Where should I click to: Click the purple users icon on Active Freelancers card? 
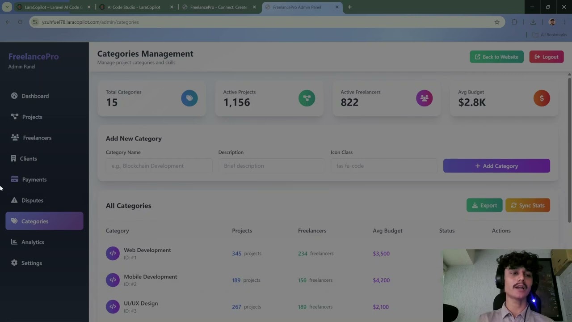point(425,98)
